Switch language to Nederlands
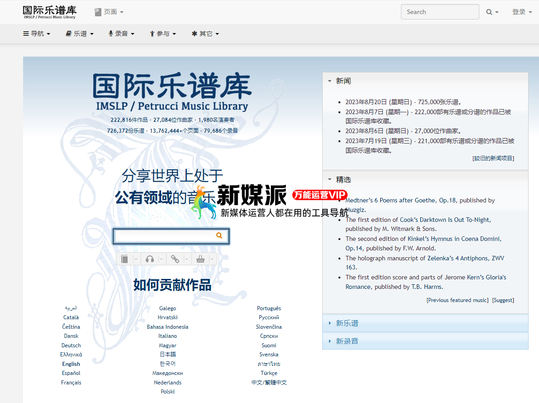This screenshot has width=539, height=403. click(x=168, y=382)
